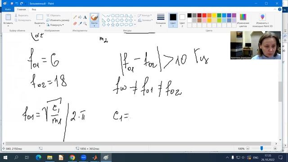Select the Pencil tool
This screenshot has height=162, width=288.
[75, 17]
